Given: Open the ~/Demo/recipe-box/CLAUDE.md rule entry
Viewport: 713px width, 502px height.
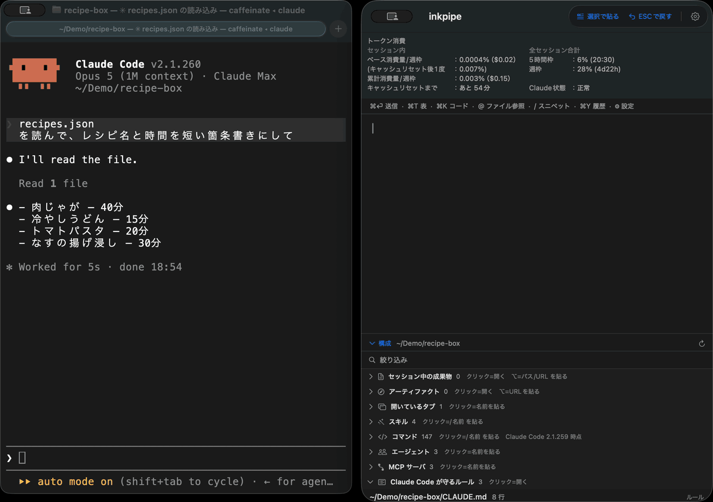Looking at the screenshot, I should point(537,496).
